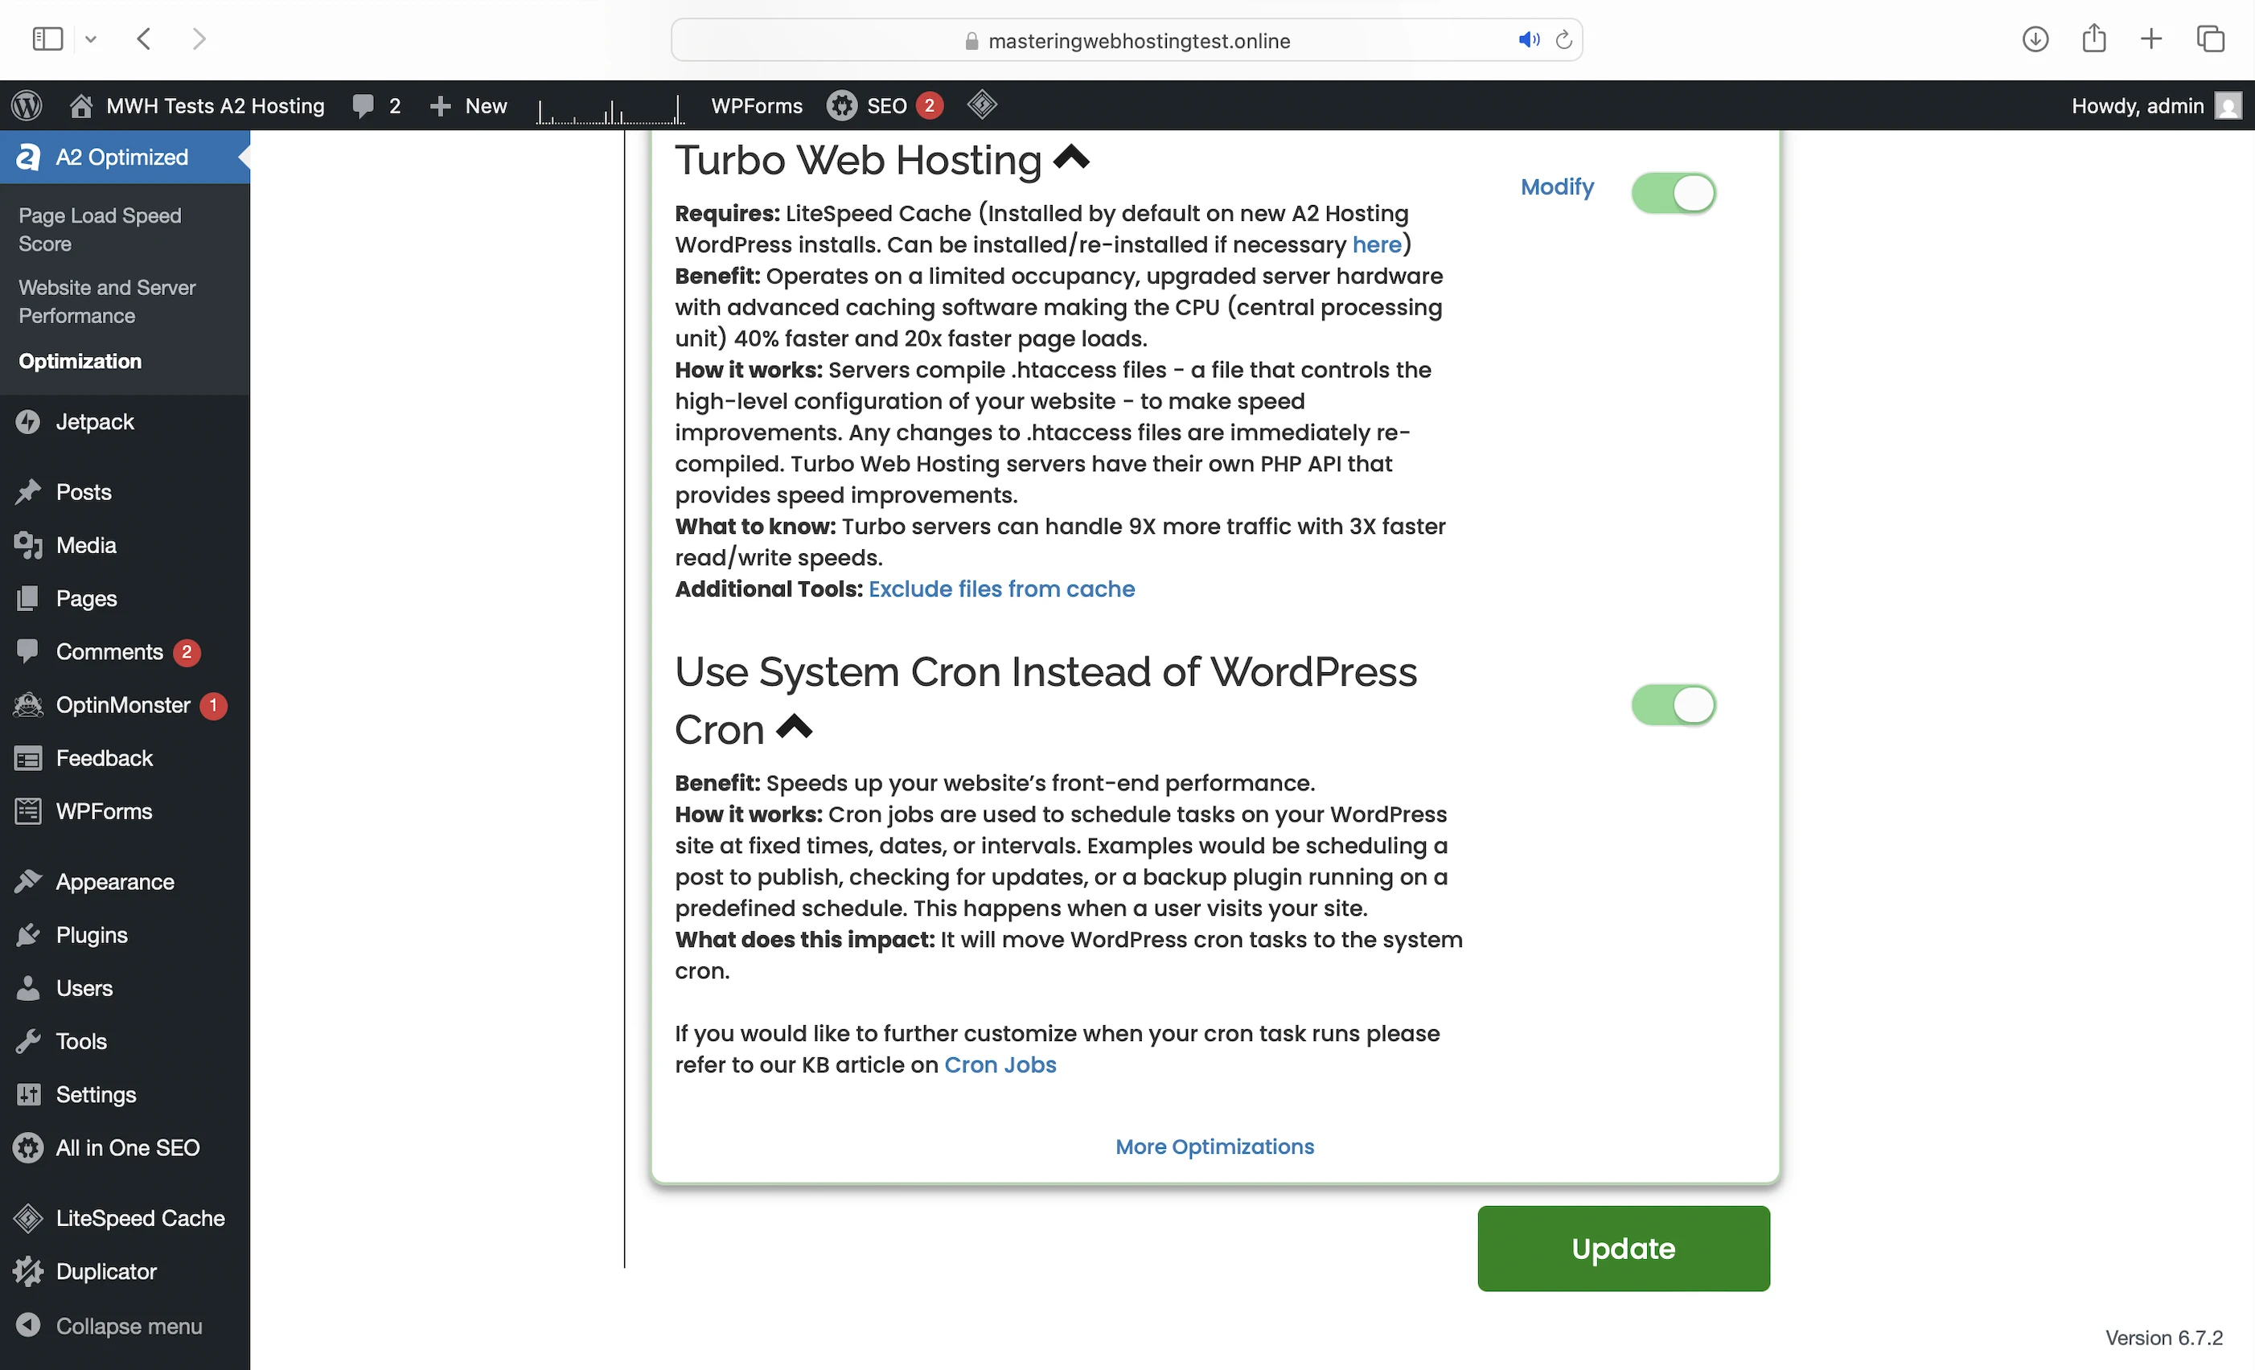
Task: Open the Safari downloads icon
Action: coord(2035,39)
